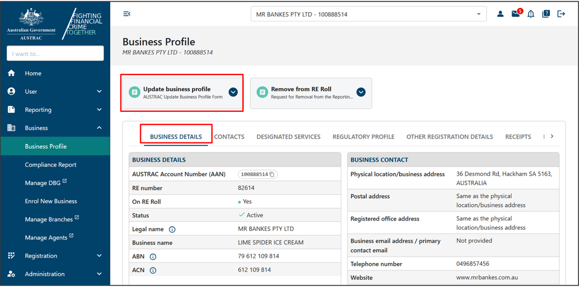This screenshot has width=579, height=287.
Task: Switch to the Contacts tab
Action: (229, 137)
